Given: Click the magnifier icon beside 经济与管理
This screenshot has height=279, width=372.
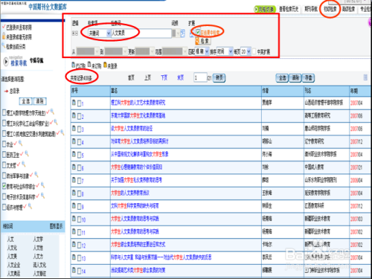Looking at the screenshot, I should click(30, 206).
